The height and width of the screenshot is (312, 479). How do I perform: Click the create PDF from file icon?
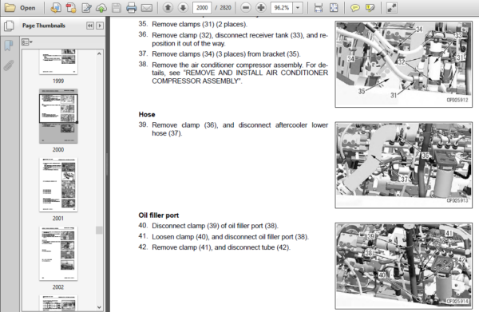pyautogui.click(x=55, y=8)
